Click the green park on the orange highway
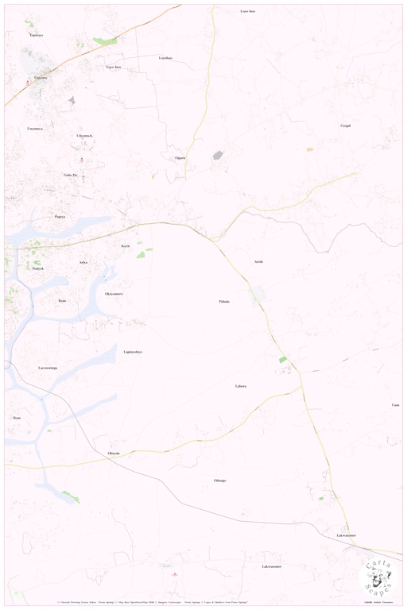 pyautogui.click(x=104, y=41)
